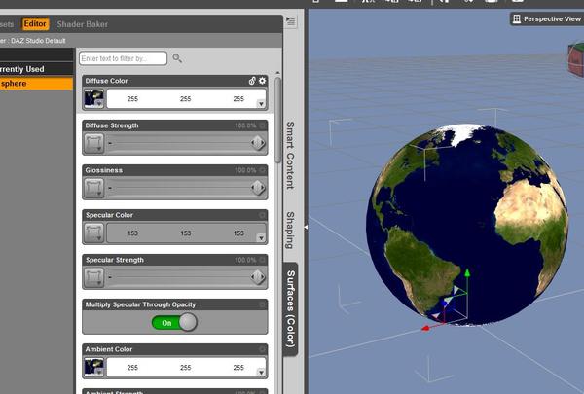This screenshot has width=584, height=394.
Task: Collapse the pane using the divider arrow
Action: [x=306, y=227]
